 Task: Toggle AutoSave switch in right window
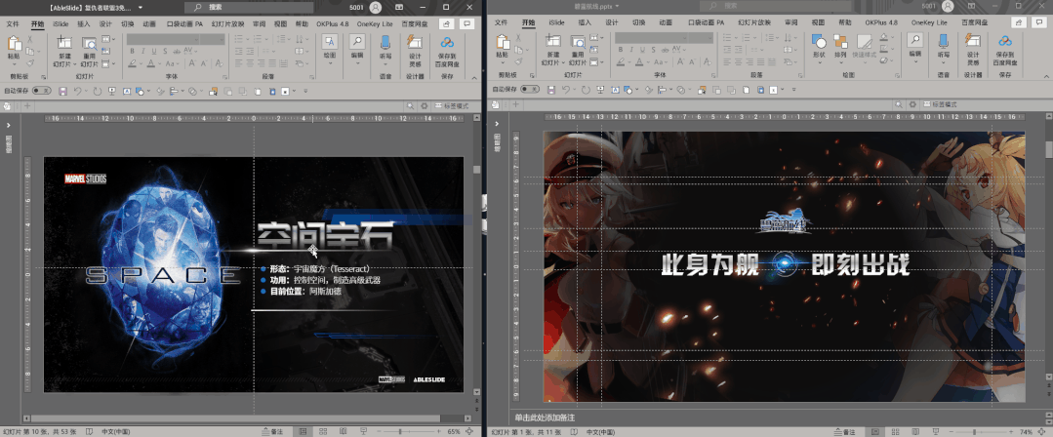point(529,90)
